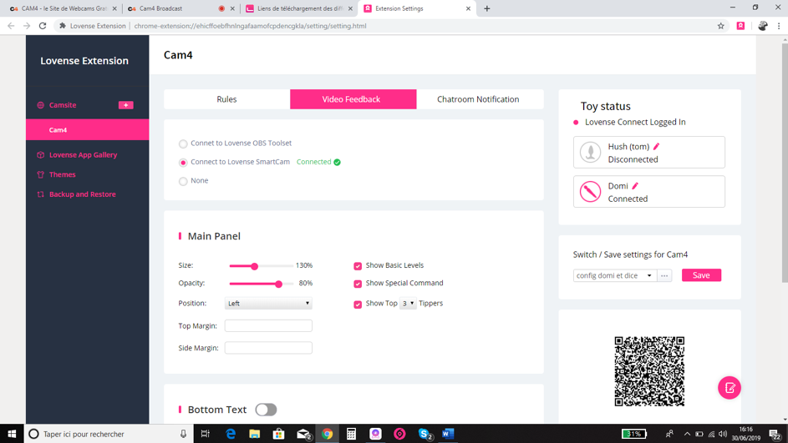The width and height of the screenshot is (788, 443).
Task: Click the Lovense extension icon in Chrome toolbar
Action: 740,26
